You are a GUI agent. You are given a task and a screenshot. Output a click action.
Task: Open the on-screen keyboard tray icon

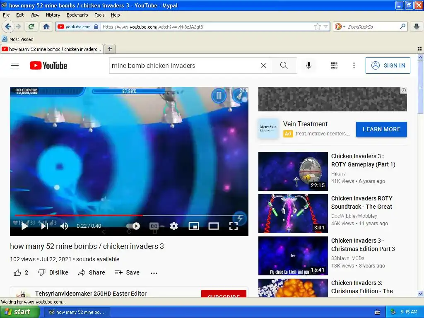378,312
